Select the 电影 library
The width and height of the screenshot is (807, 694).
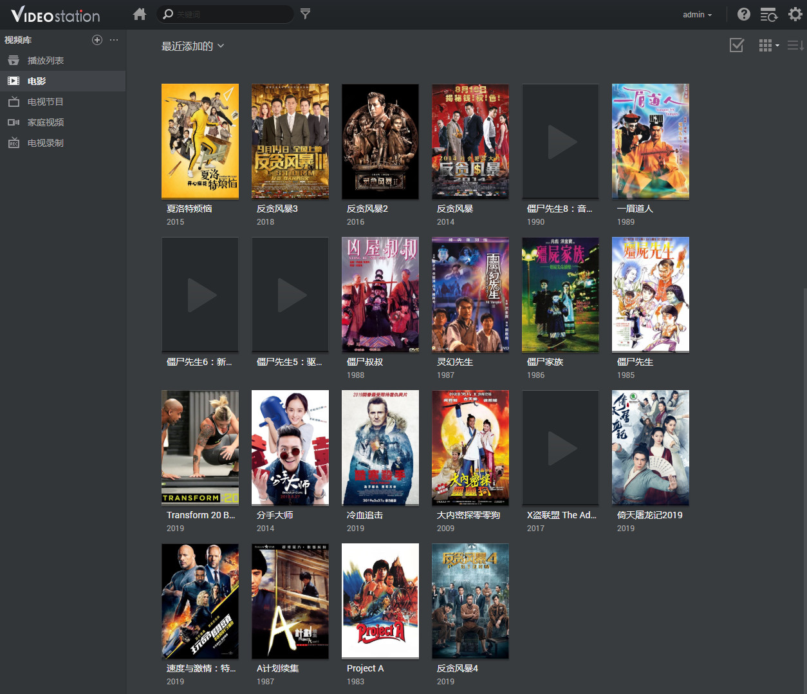click(x=62, y=81)
